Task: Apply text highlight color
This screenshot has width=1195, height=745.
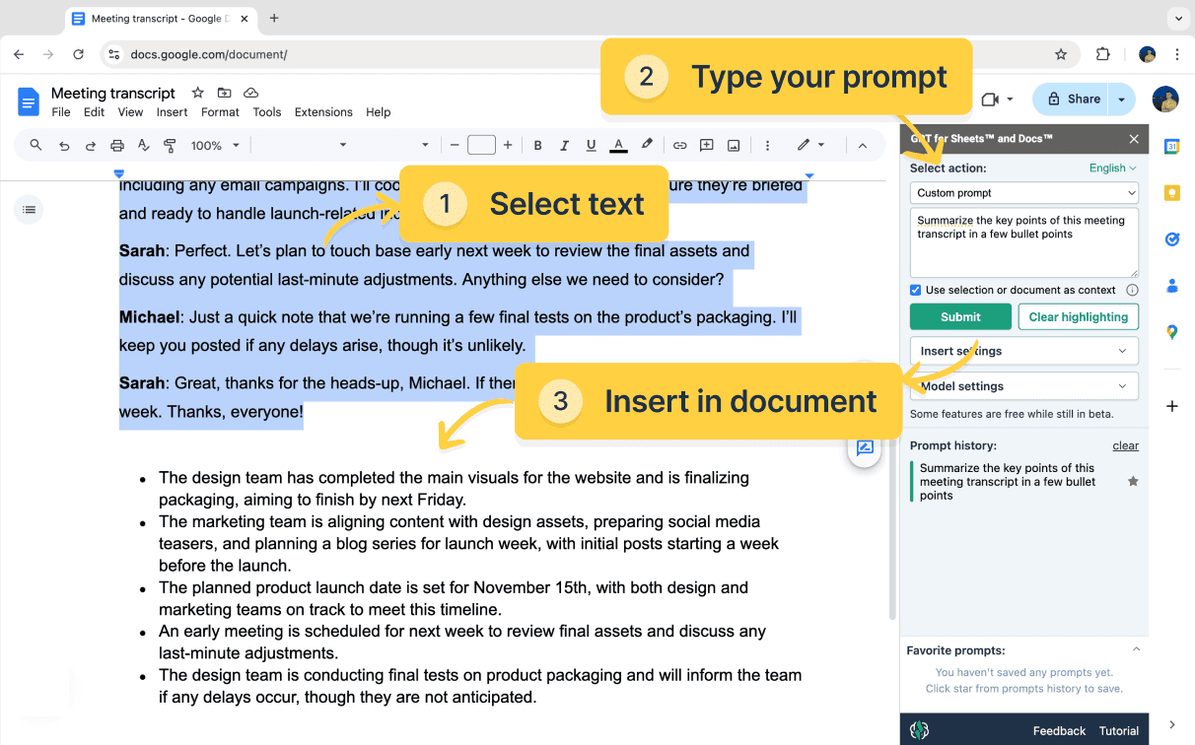Action: [x=647, y=145]
